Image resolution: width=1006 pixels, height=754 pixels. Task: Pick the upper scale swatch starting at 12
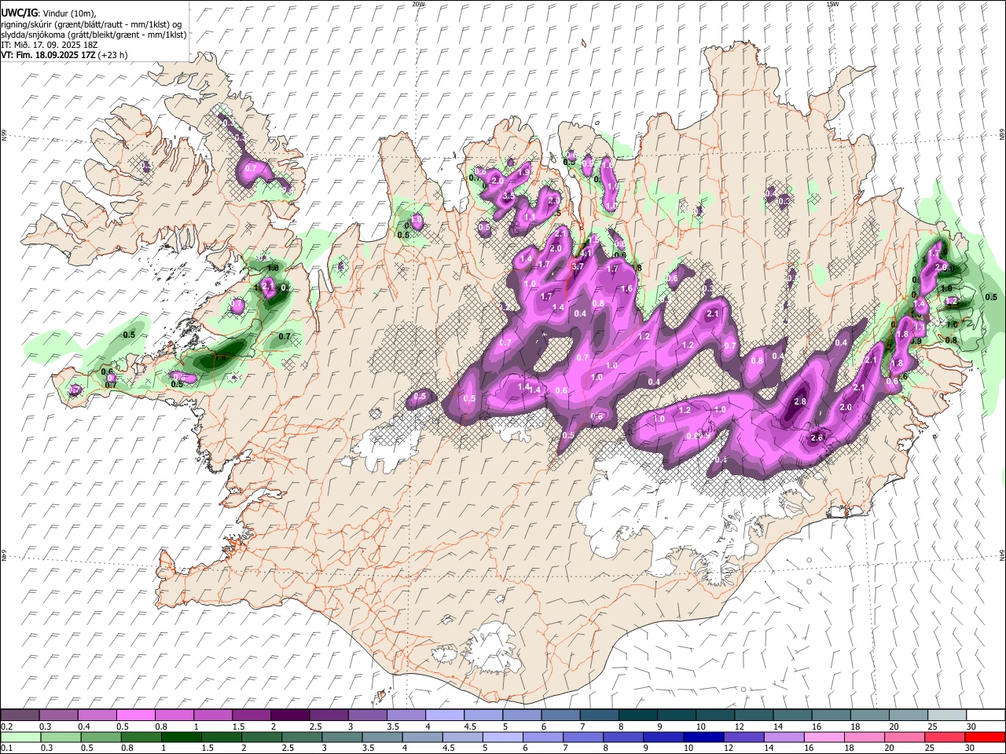tap(754, 716)
